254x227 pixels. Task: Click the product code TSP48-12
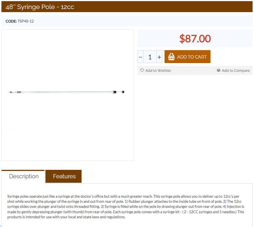pyautogui.click(x=26, y=21)
